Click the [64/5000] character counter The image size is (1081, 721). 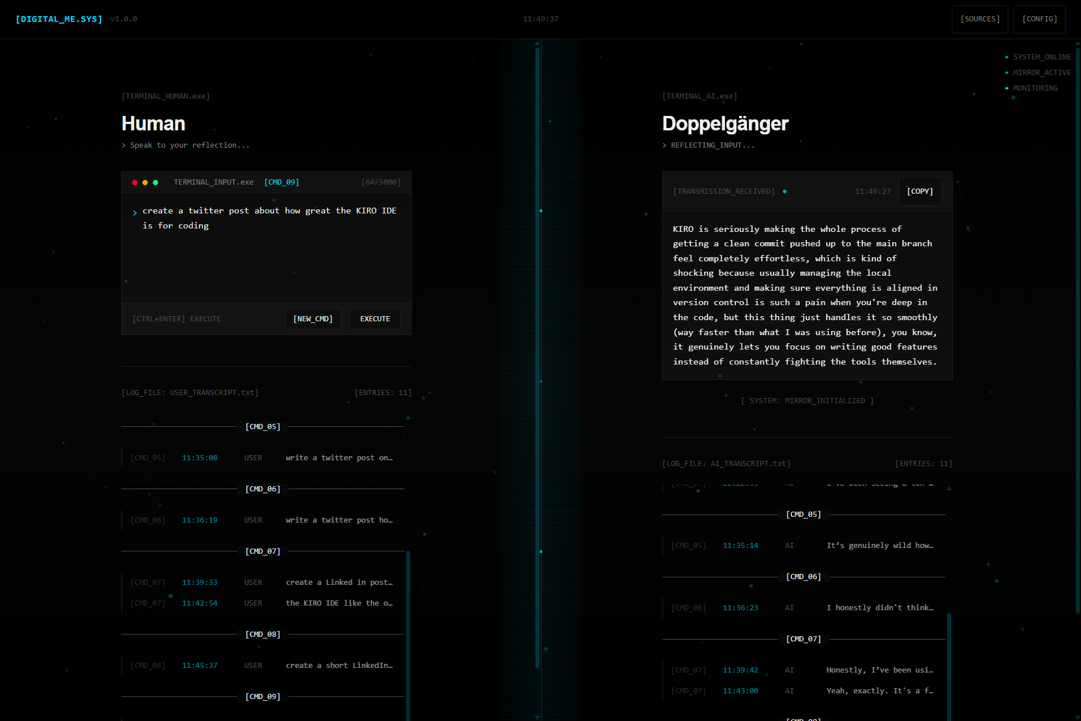point(381,182)
